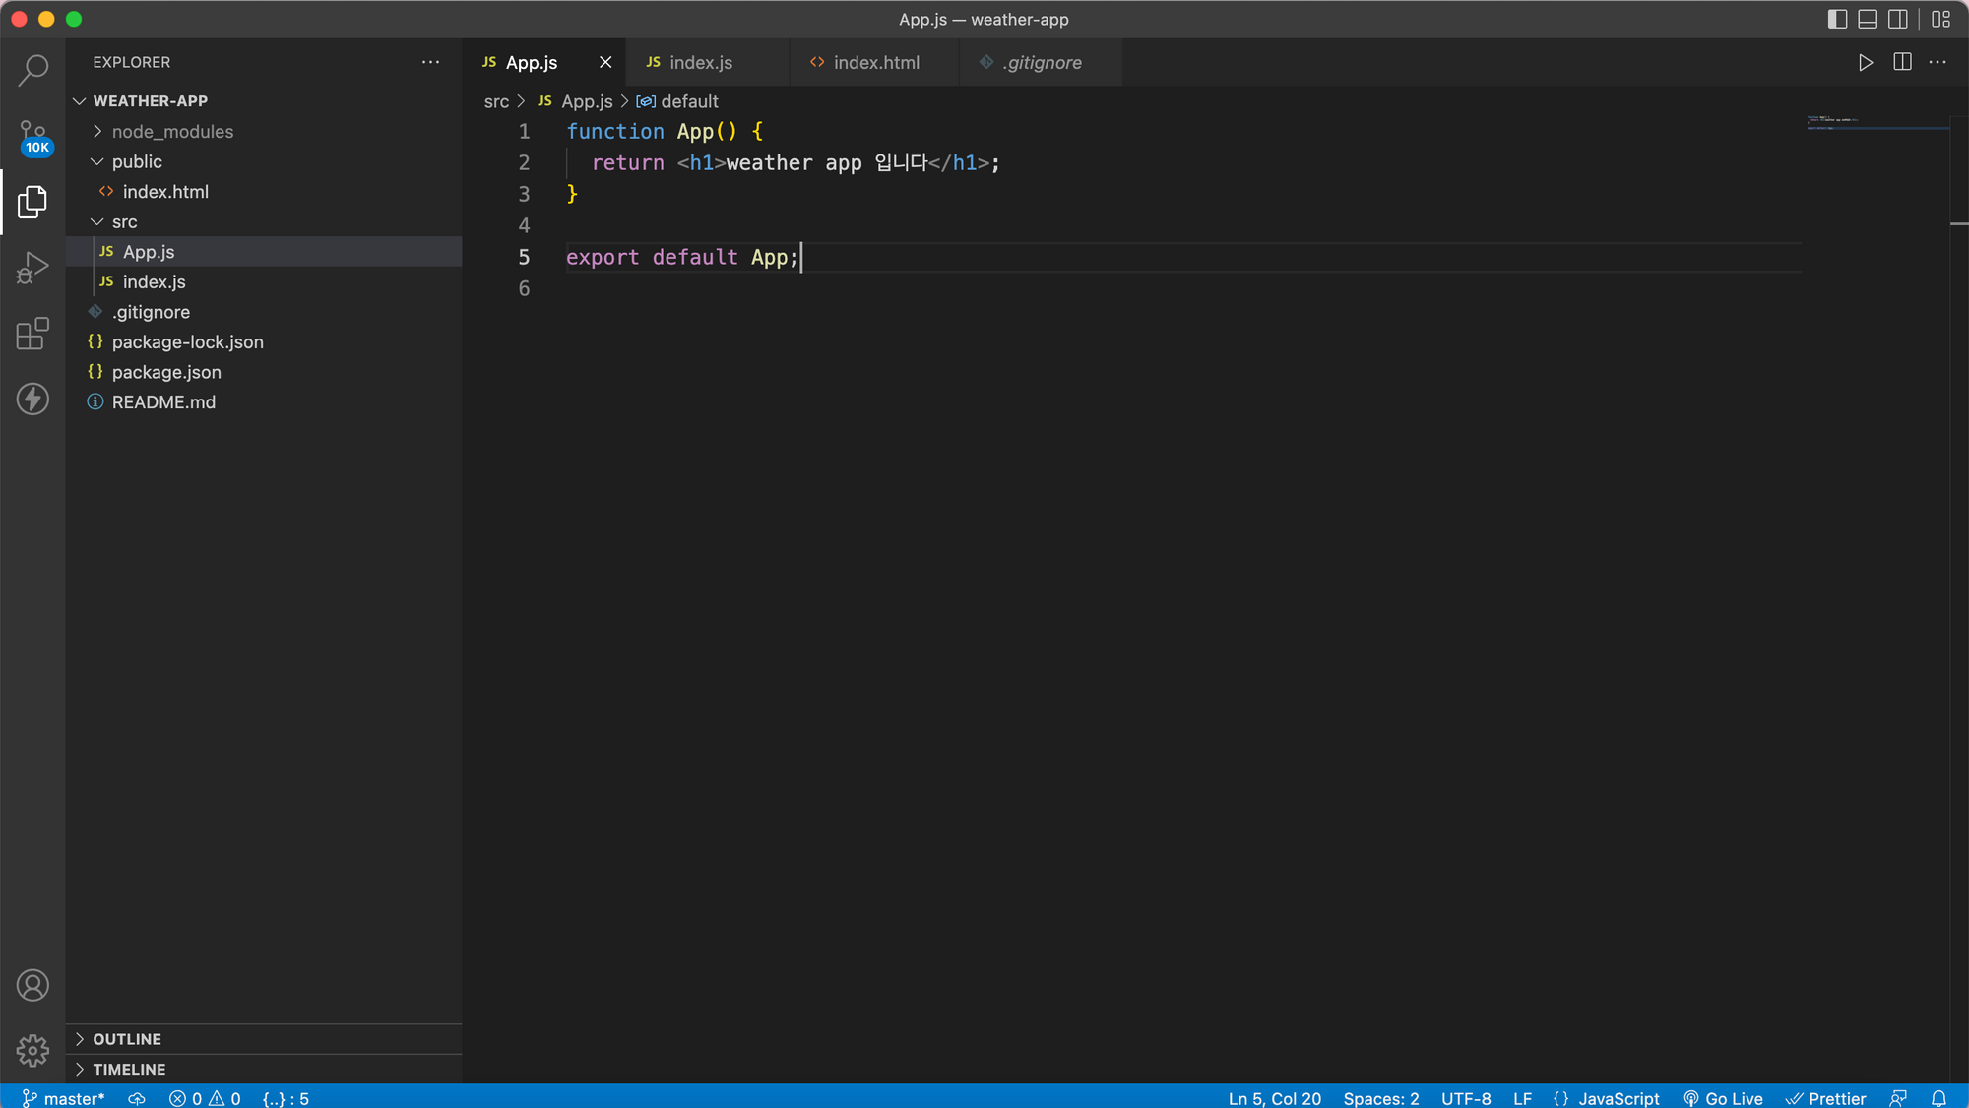
Task: Open the Search view in activity bar
Action: pos(32,70)
